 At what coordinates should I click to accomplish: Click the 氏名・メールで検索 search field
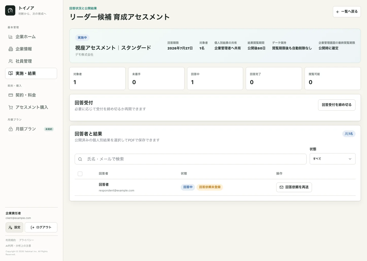190,159
